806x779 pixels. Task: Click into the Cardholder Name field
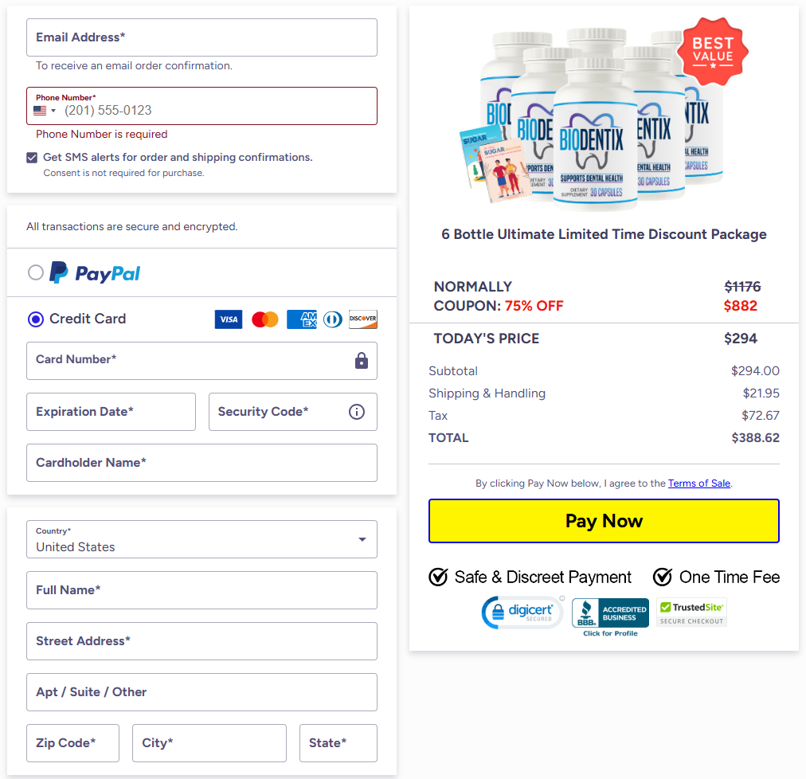click(201, 463)
